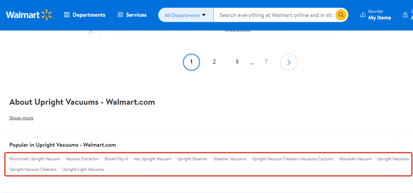Open Upright Light Vacuums link

83,169
